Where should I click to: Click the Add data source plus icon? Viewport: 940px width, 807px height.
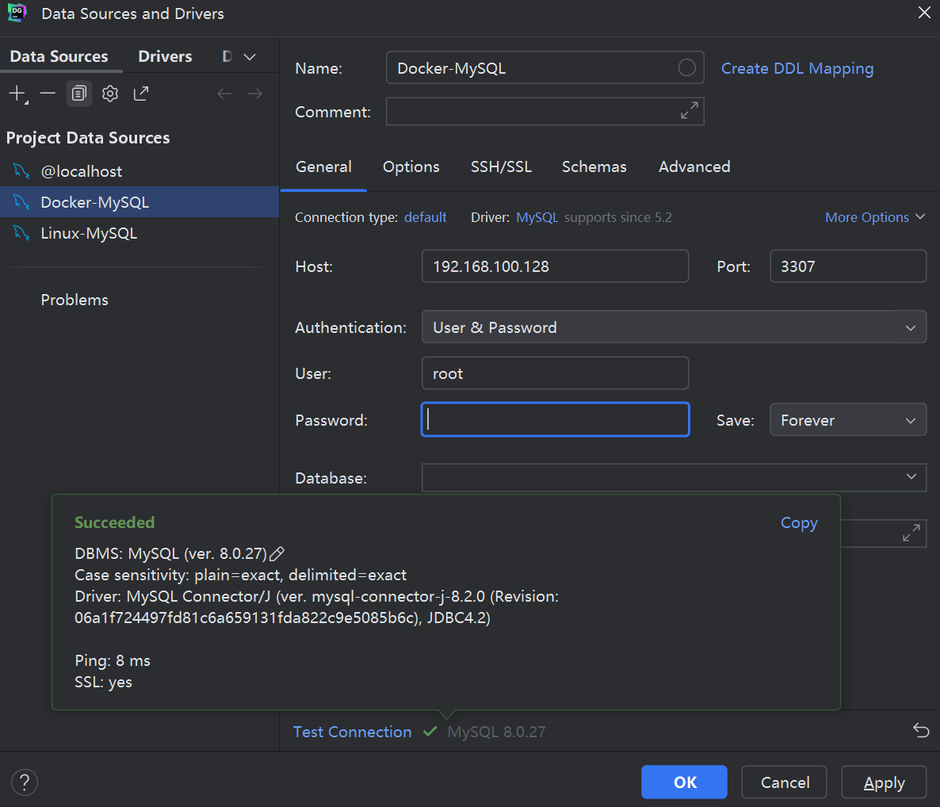point(18,94)
